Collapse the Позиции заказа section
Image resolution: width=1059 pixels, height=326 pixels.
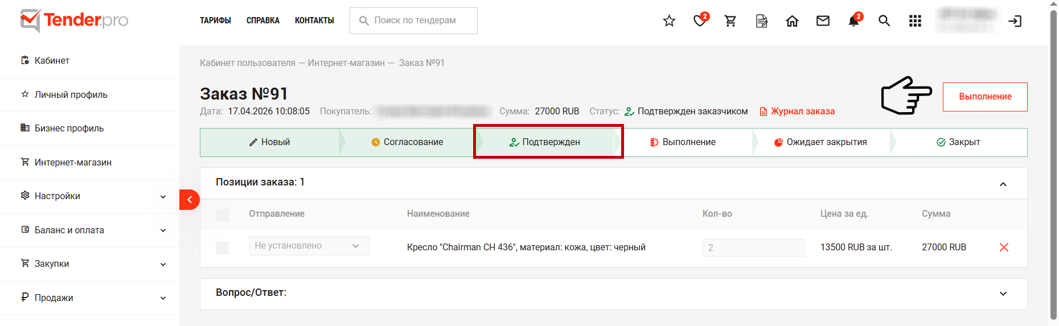coord(1003,184)
